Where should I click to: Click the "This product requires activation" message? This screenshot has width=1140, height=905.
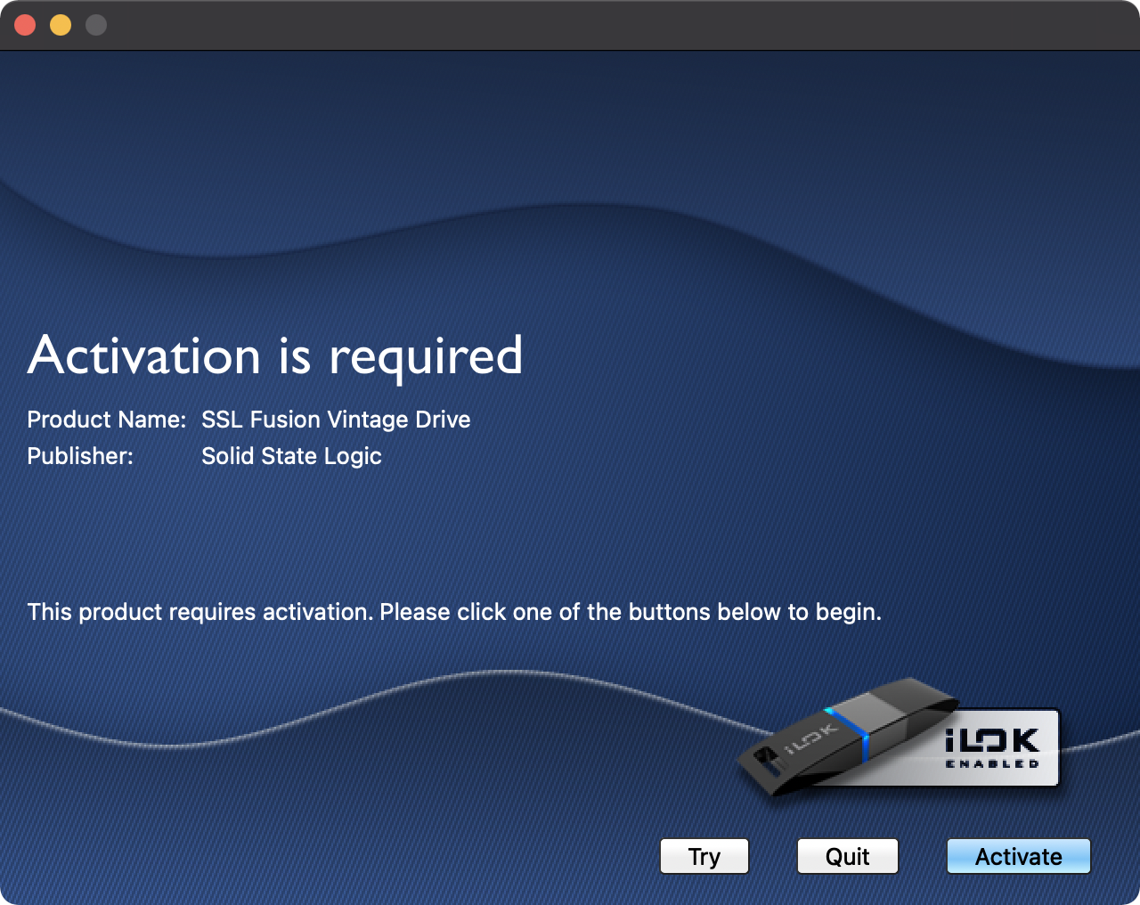(x=454, y=612)
